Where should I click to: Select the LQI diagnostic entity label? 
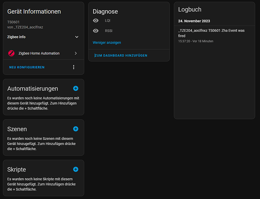pyautogui.click(x=108, y=20)
